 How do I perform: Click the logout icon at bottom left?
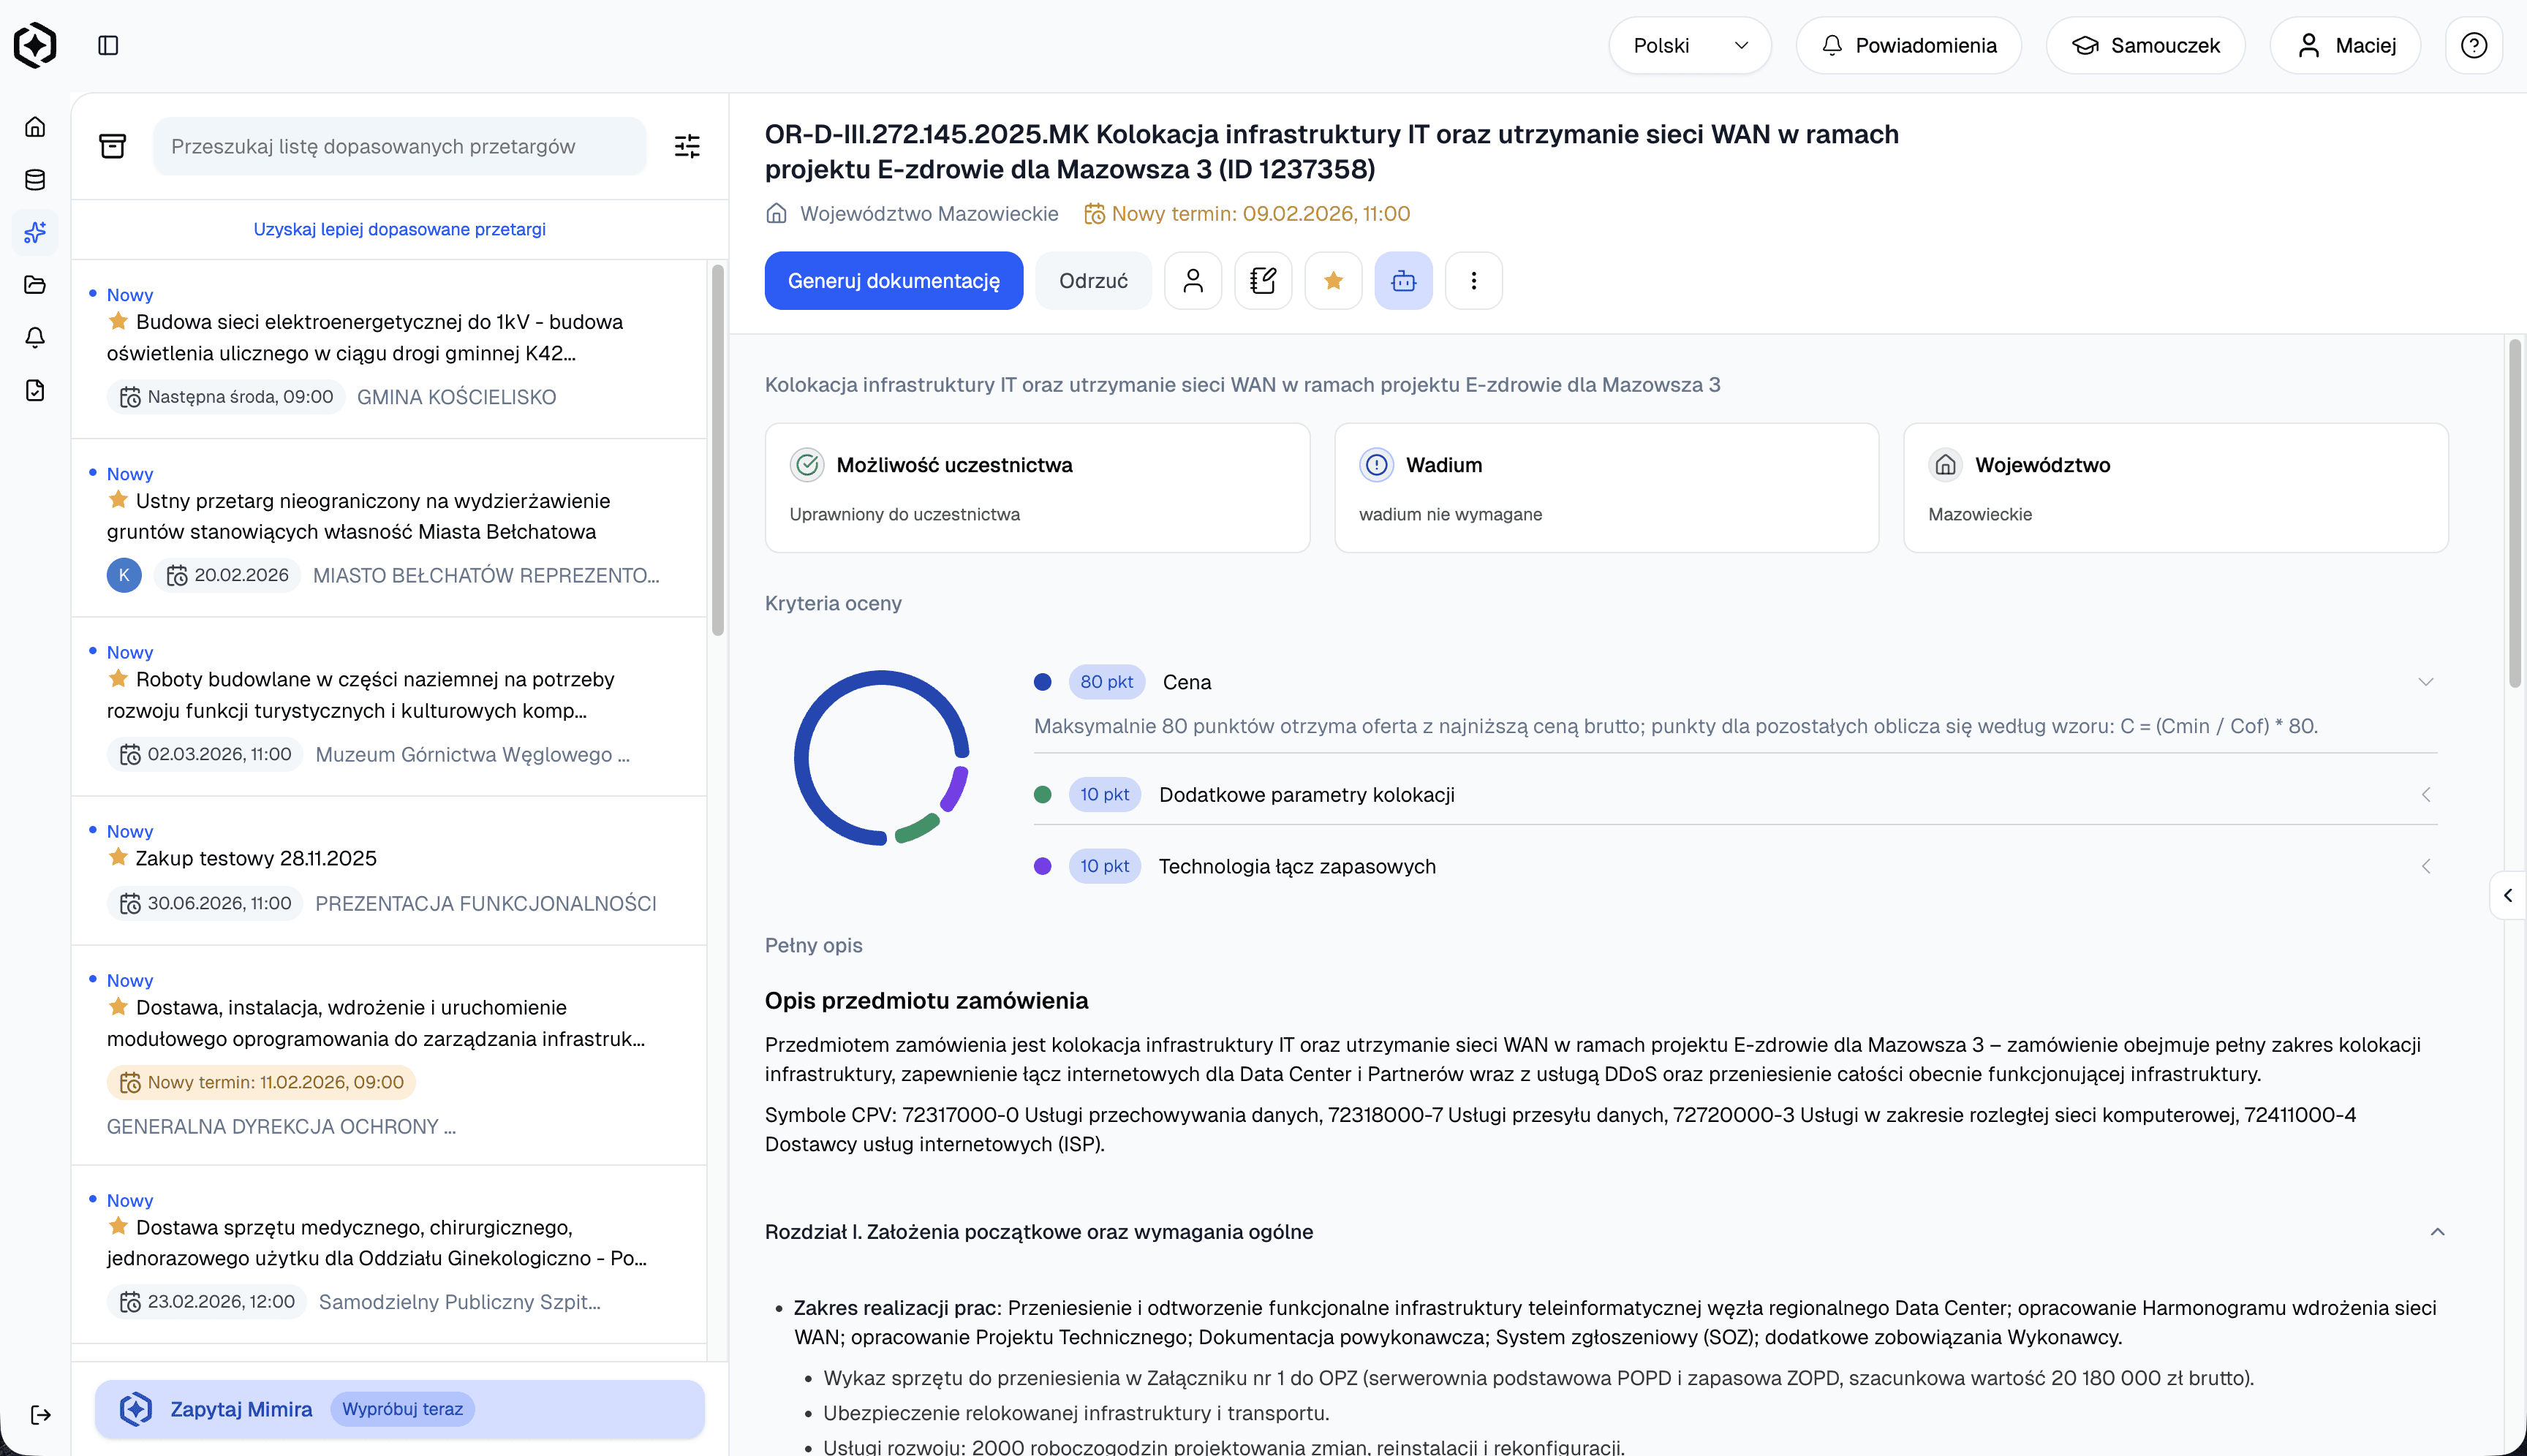click(x=41, y=1414)
